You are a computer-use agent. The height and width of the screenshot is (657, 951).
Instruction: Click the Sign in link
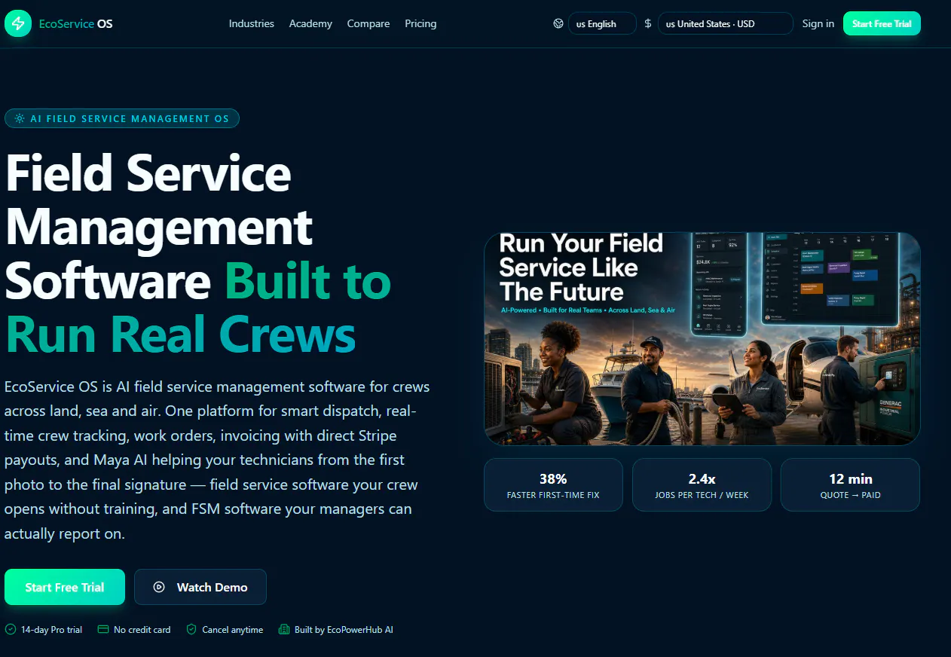coord(818,23)
